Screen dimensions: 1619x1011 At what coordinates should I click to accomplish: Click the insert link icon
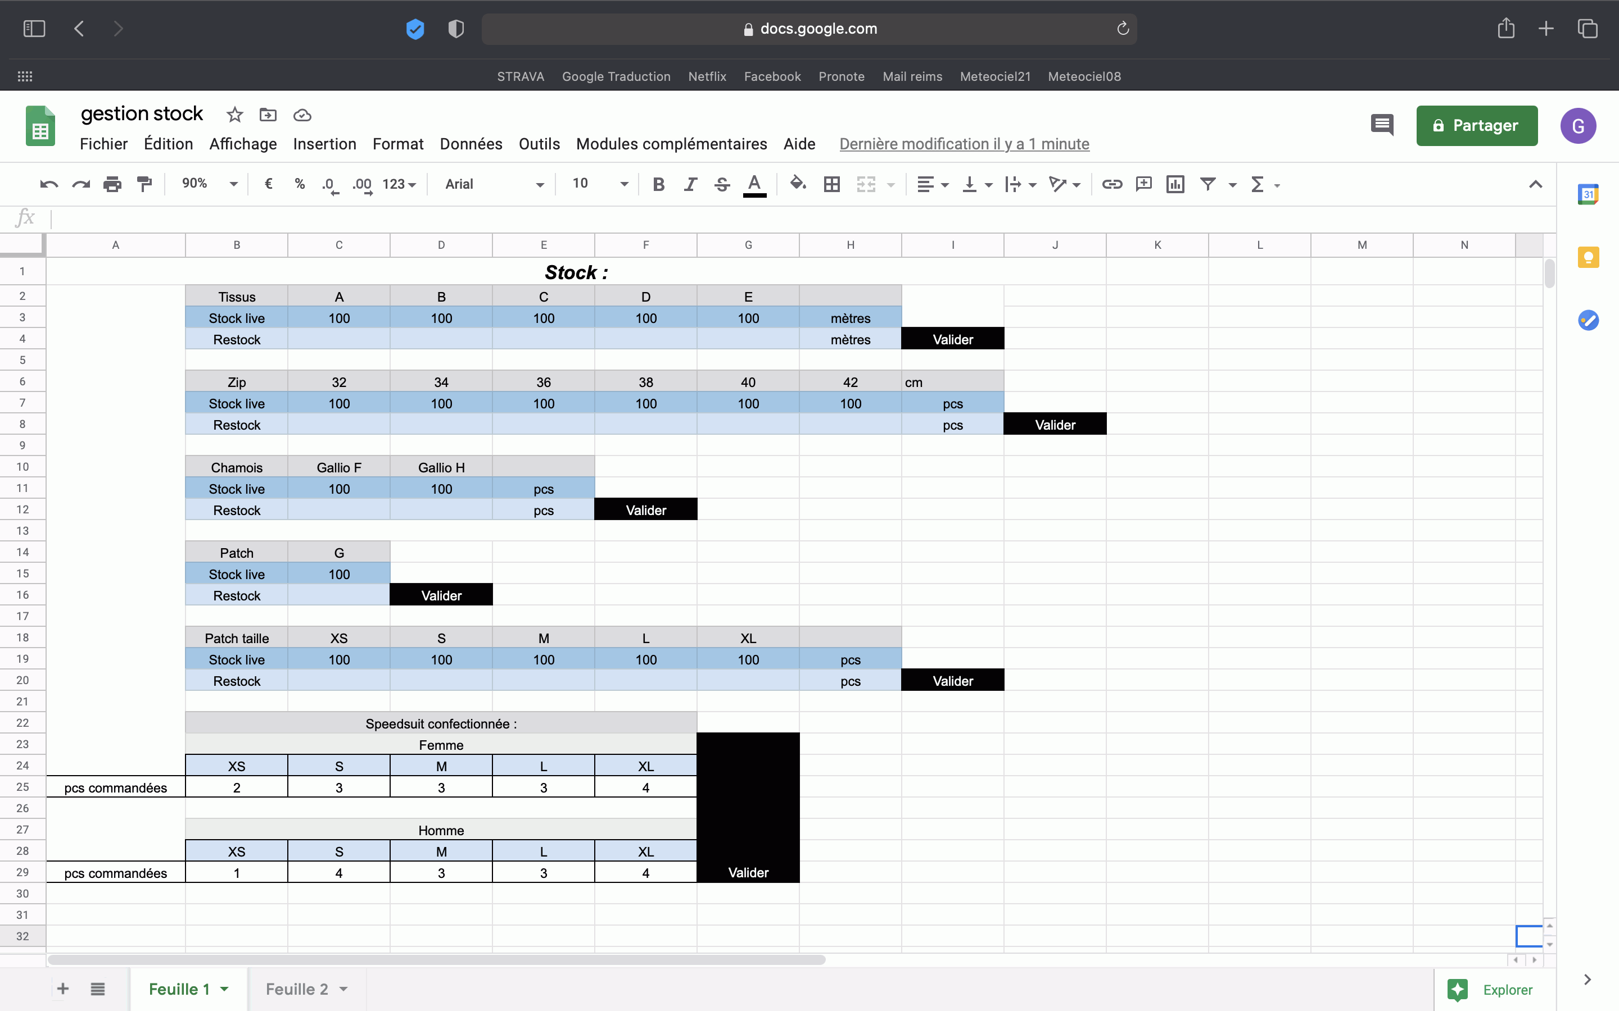1111,184
